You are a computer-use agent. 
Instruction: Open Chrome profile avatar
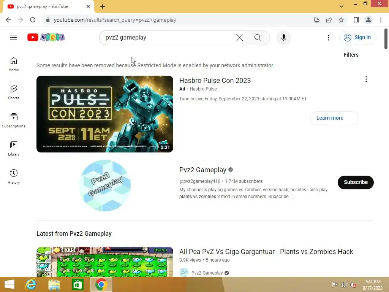pos(368,20)
